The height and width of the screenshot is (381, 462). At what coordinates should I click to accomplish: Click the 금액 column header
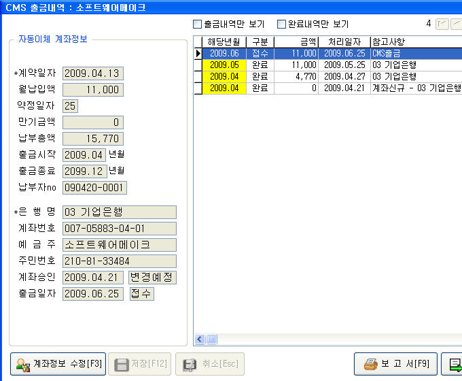pyautogui.click(x=296, y=42)
